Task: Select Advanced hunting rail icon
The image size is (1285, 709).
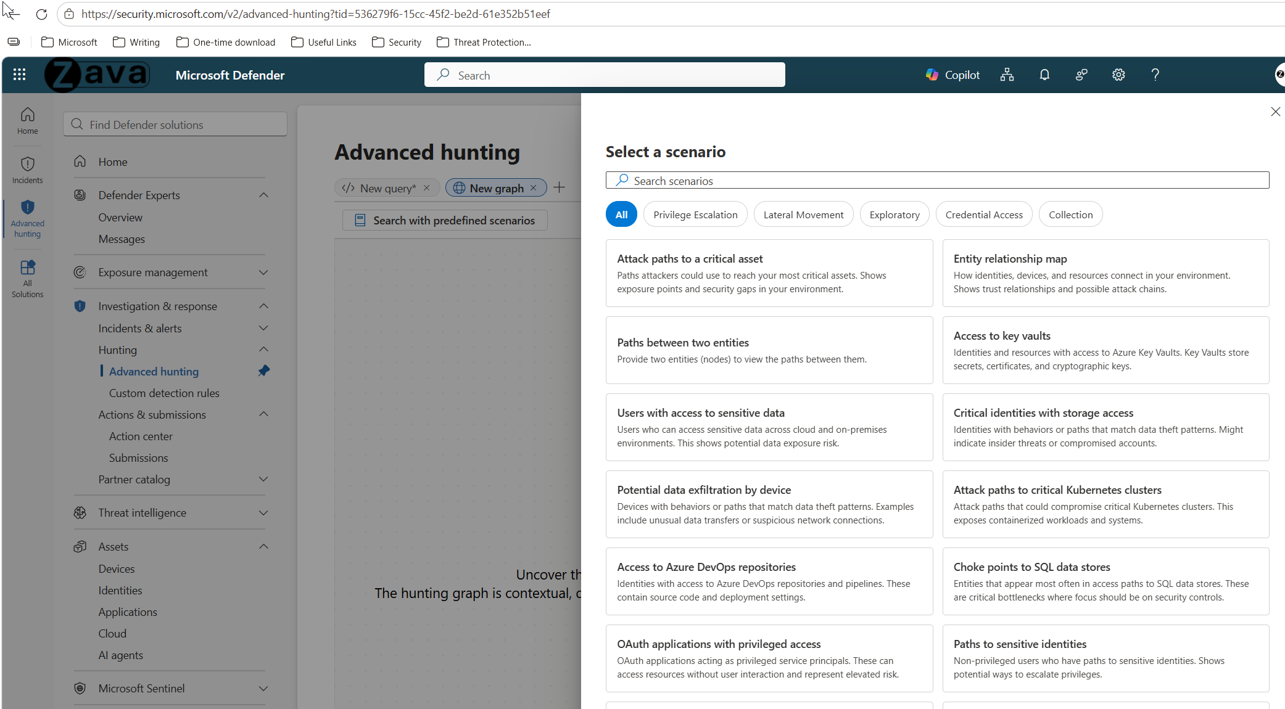Action: click(27, 218)
